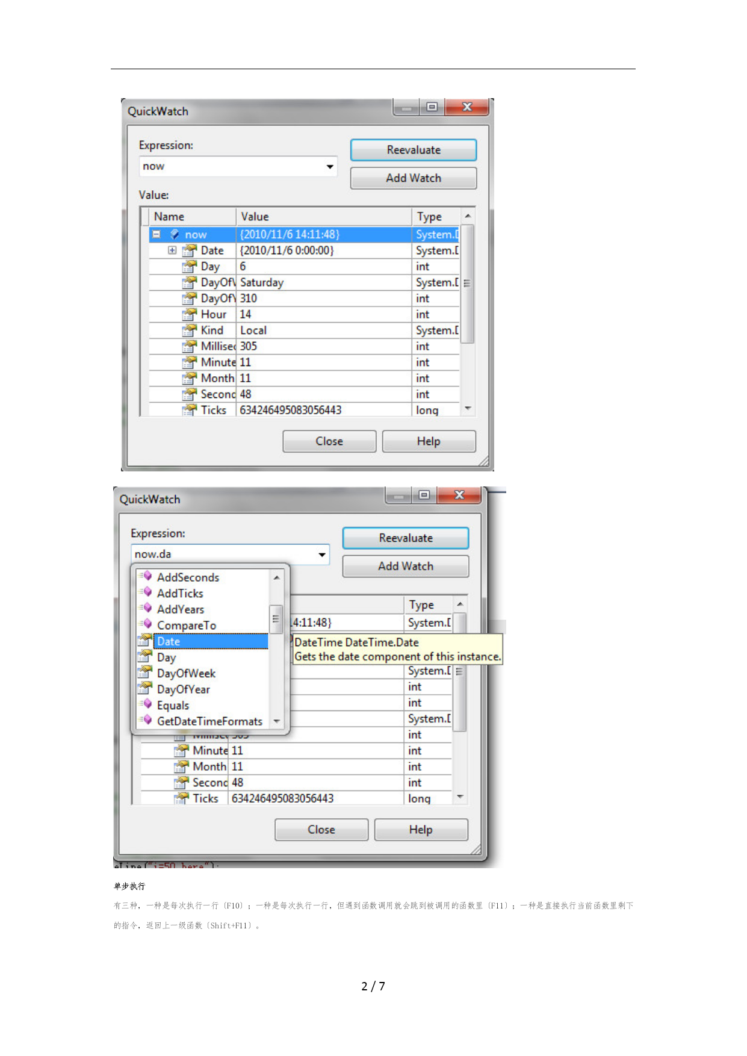Open the Expression dropdown arrow showing 'now.da'
Screen dimensions: 747x1056
coord(322,554)
